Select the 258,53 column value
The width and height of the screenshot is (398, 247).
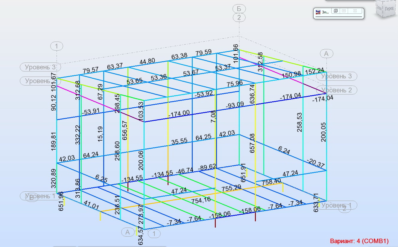(x=300, y=122)
